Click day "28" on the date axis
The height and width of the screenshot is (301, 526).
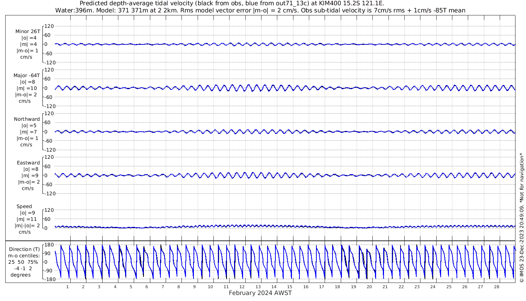click(x=497, y=287)
